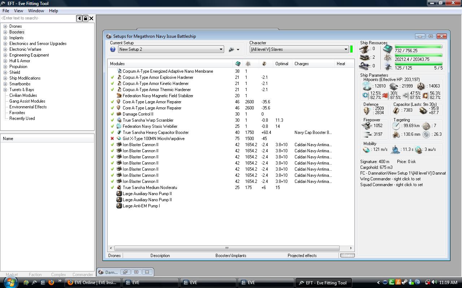This screenshot has width=462, height=288.
Task: Click the X icon next to search field
Action: [91, 18]
